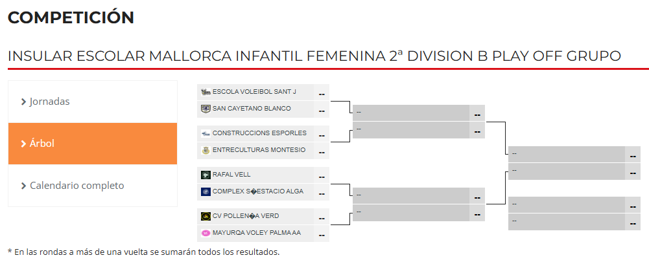The image size is (649, 273).
Task: Click the score next to San Cayetano Blanco
Action: [322, 110]
